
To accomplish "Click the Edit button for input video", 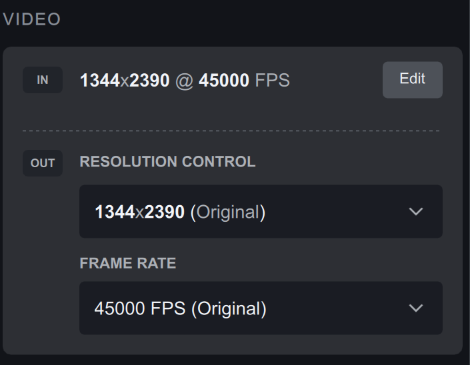I will coord(412,79).
